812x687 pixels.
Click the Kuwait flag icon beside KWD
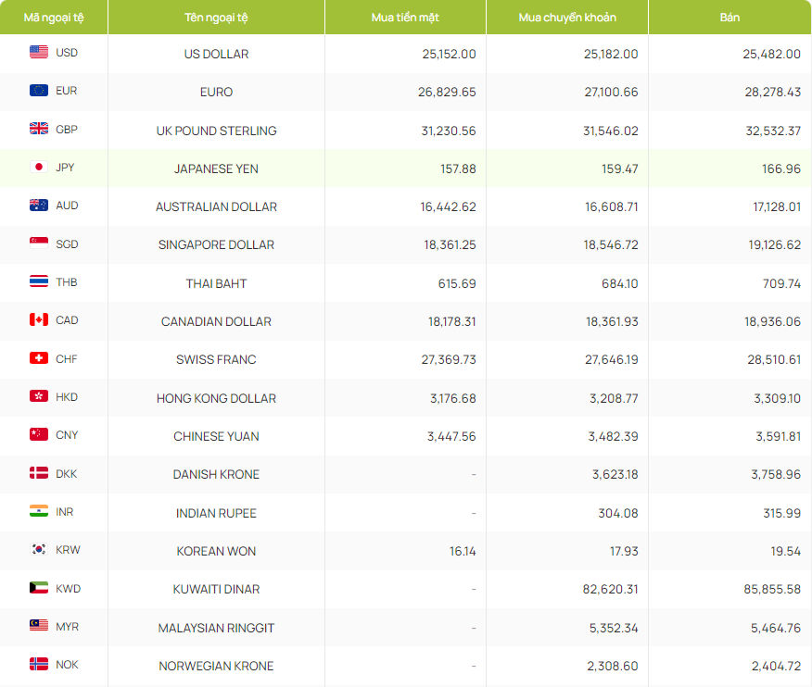click(x=39, y=588)
